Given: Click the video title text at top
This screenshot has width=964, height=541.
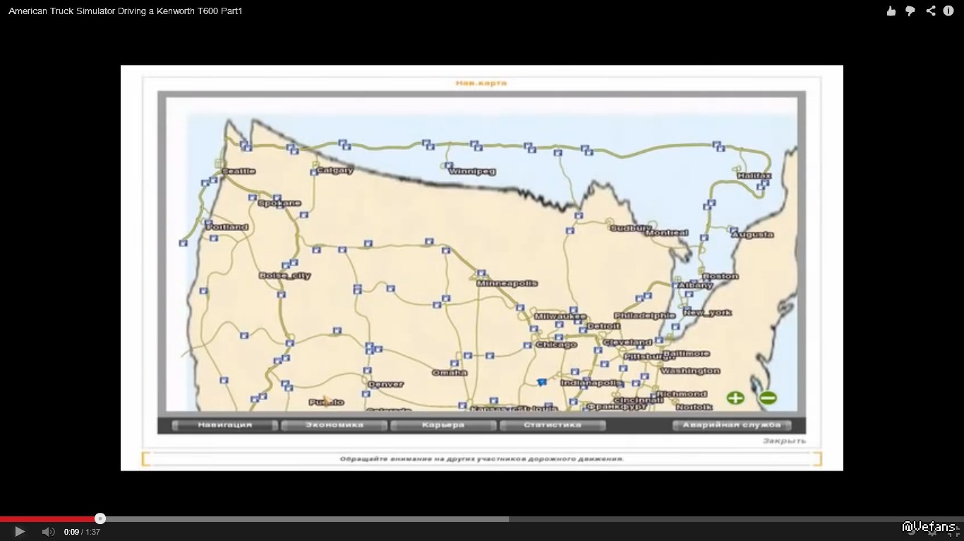Looking at the screenshot, I should [x=126, y=11].
